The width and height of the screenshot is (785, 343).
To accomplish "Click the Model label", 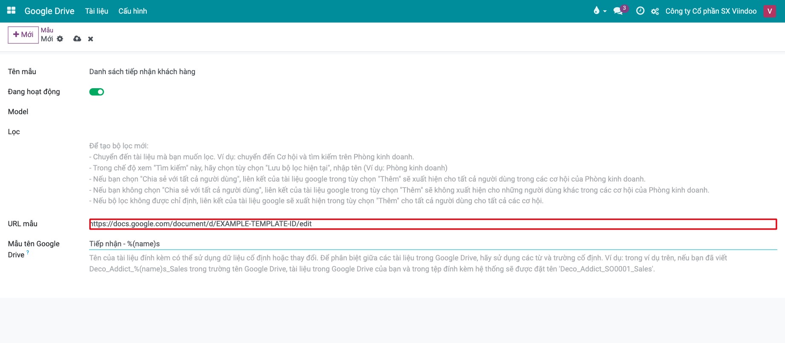I will pyautogui.click(x=18, y=112).
